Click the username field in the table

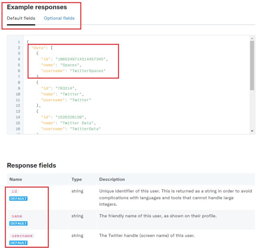coord(22,236)
